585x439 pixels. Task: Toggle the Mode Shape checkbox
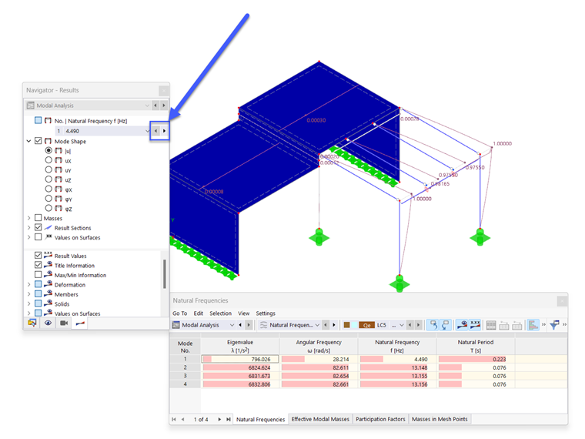[x=38, y=141]
